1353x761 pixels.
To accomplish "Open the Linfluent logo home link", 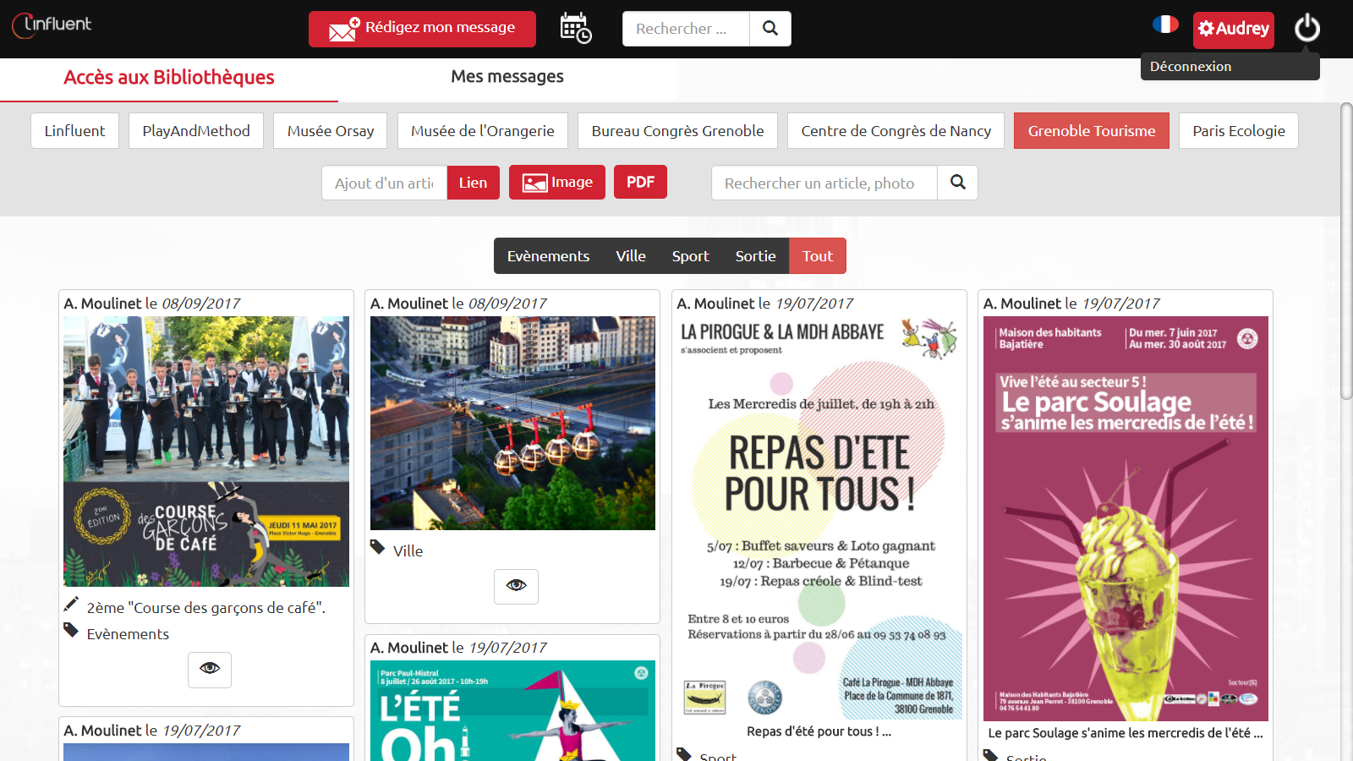I will [x=52, y=25].
